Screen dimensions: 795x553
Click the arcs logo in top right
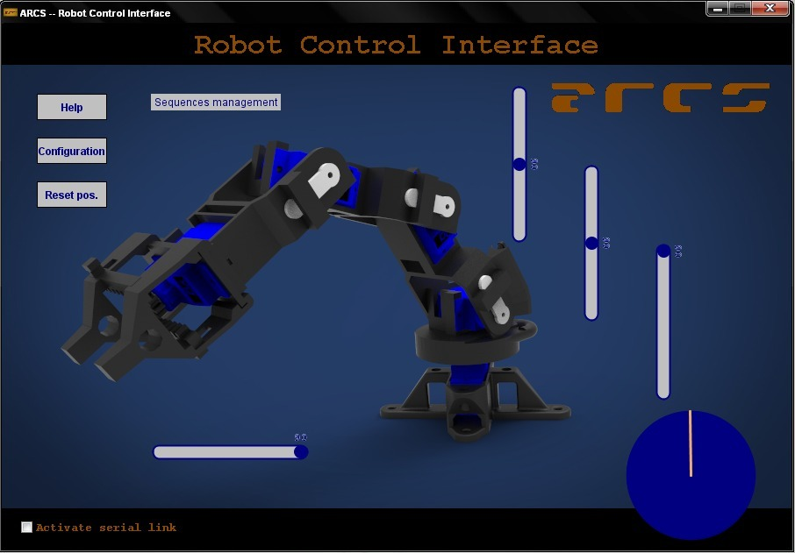click(x=659, y=98)
